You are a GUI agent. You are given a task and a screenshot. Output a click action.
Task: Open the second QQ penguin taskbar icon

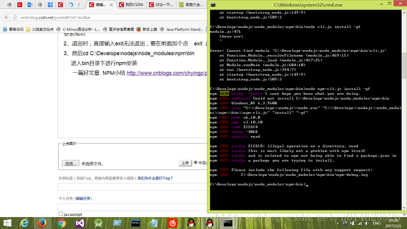pos(209,223)
